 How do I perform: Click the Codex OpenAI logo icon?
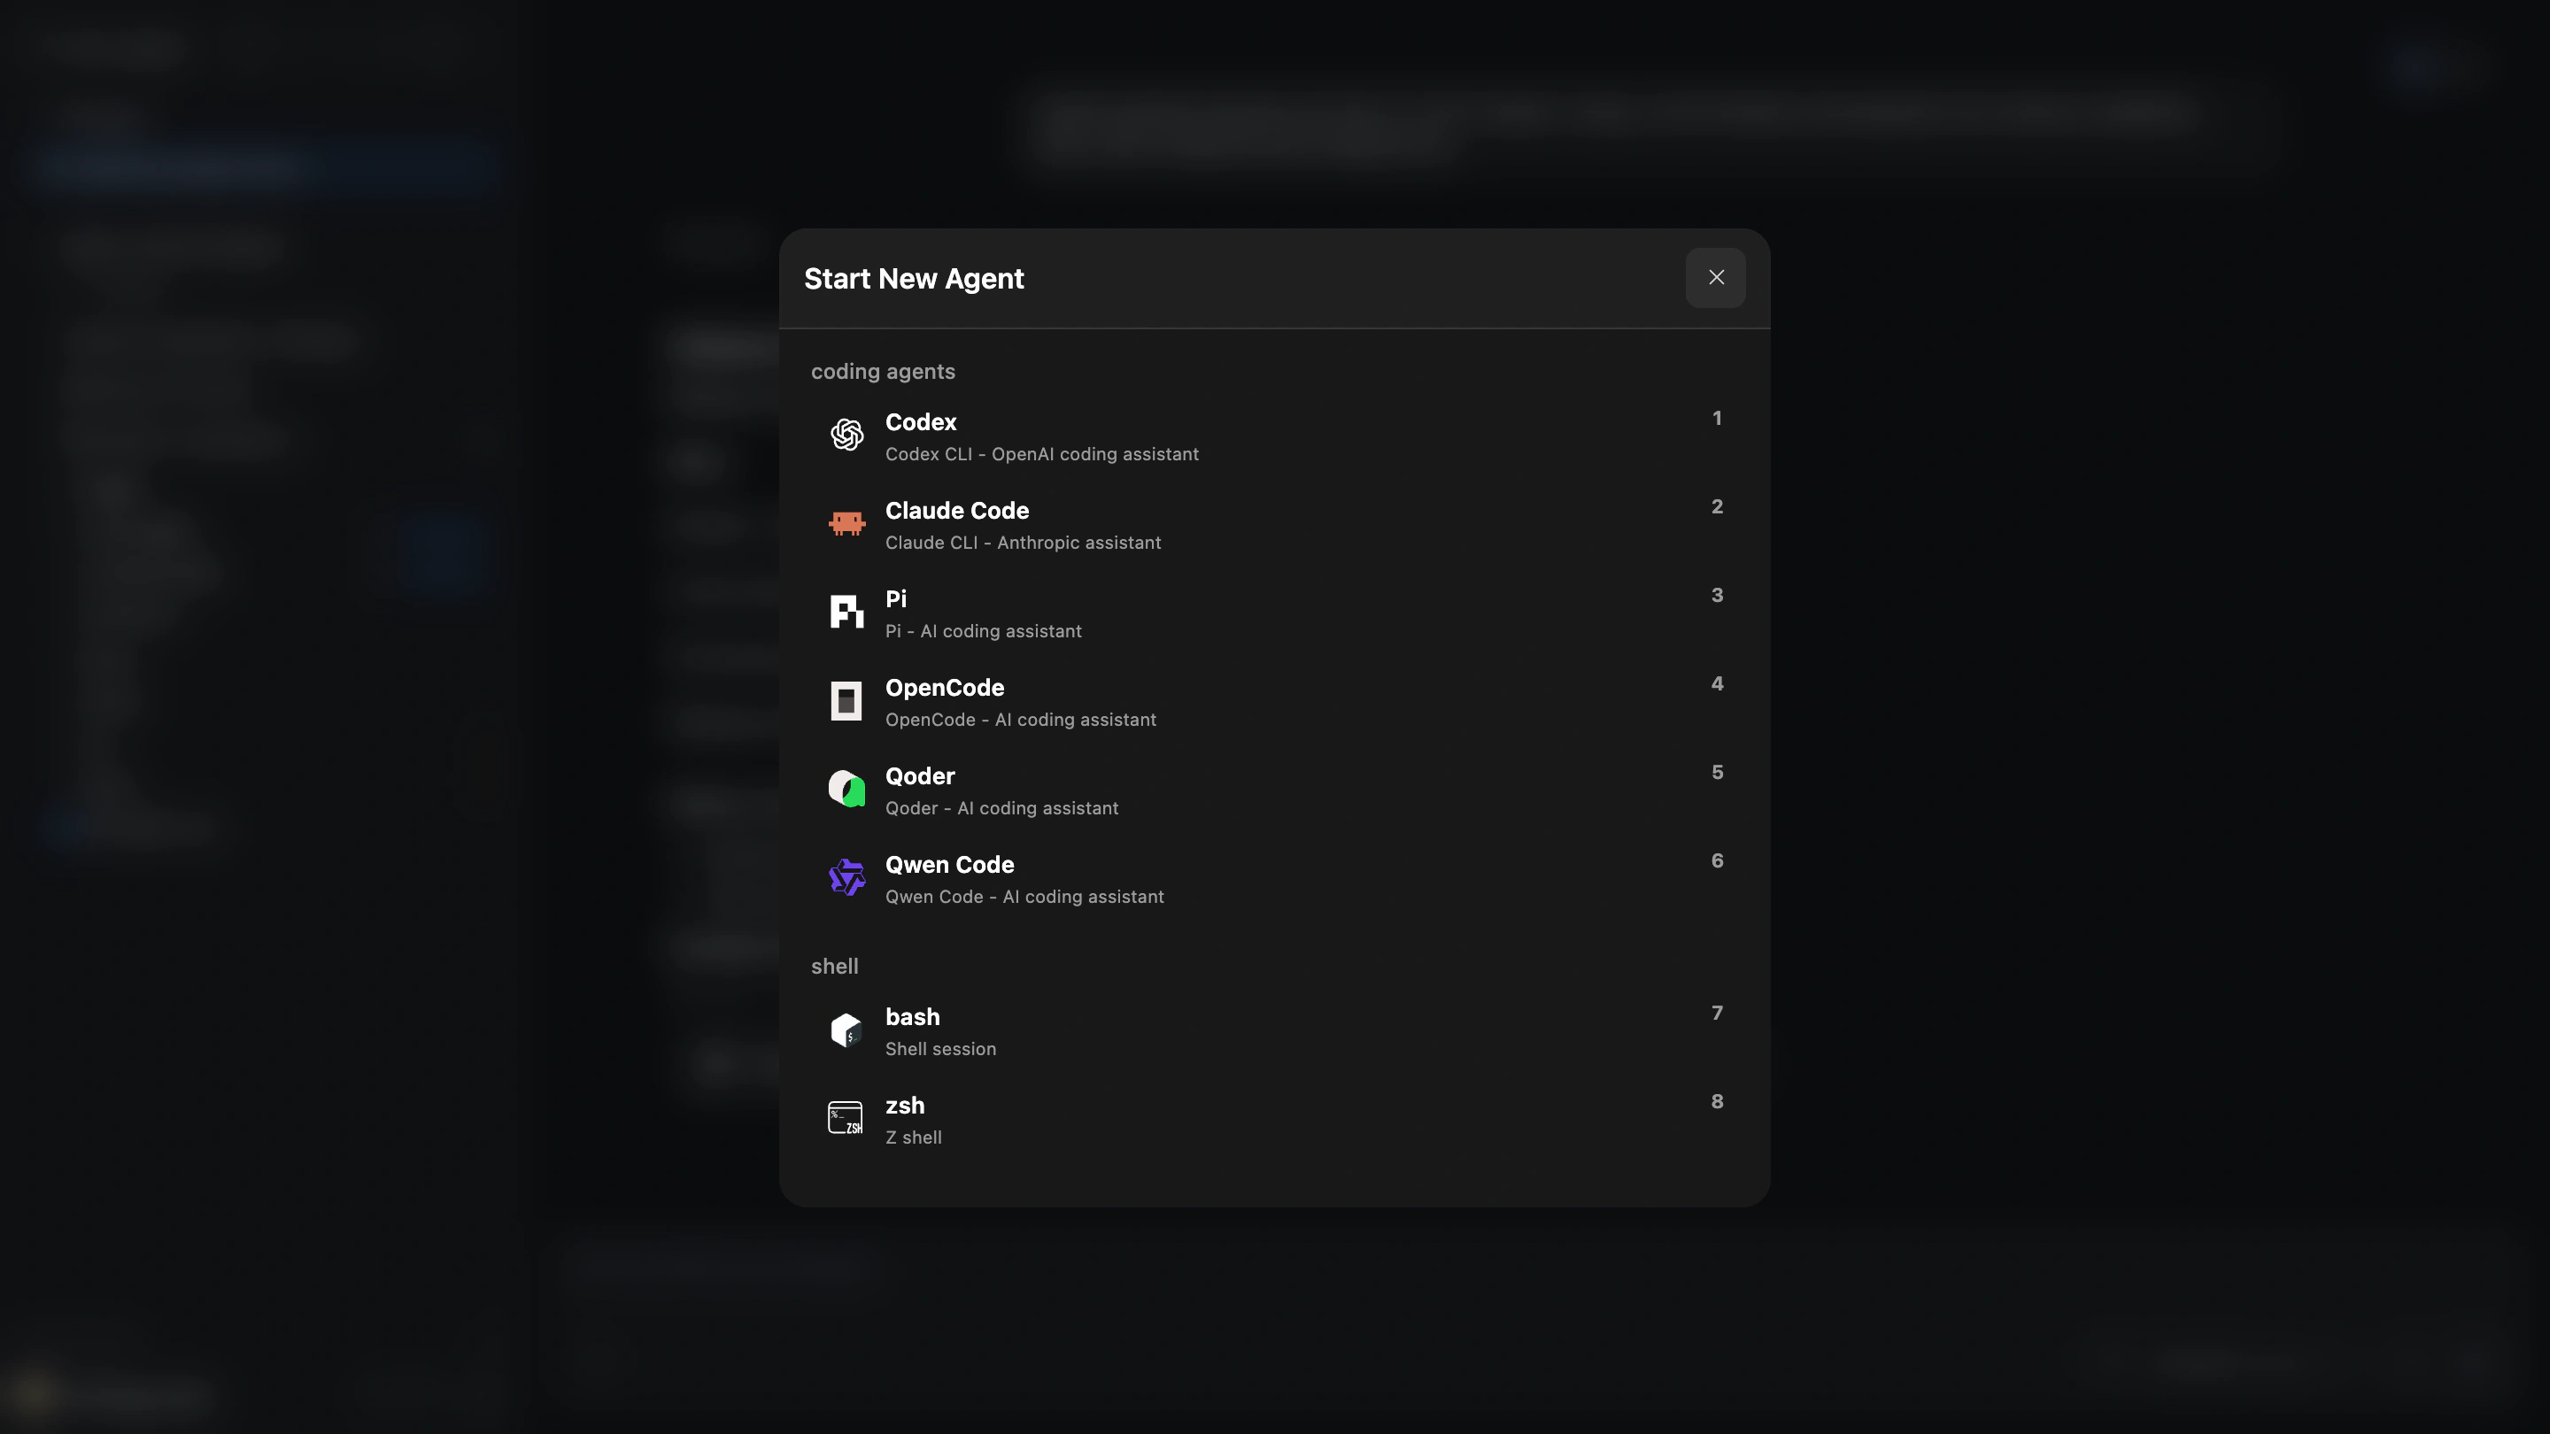846,435
